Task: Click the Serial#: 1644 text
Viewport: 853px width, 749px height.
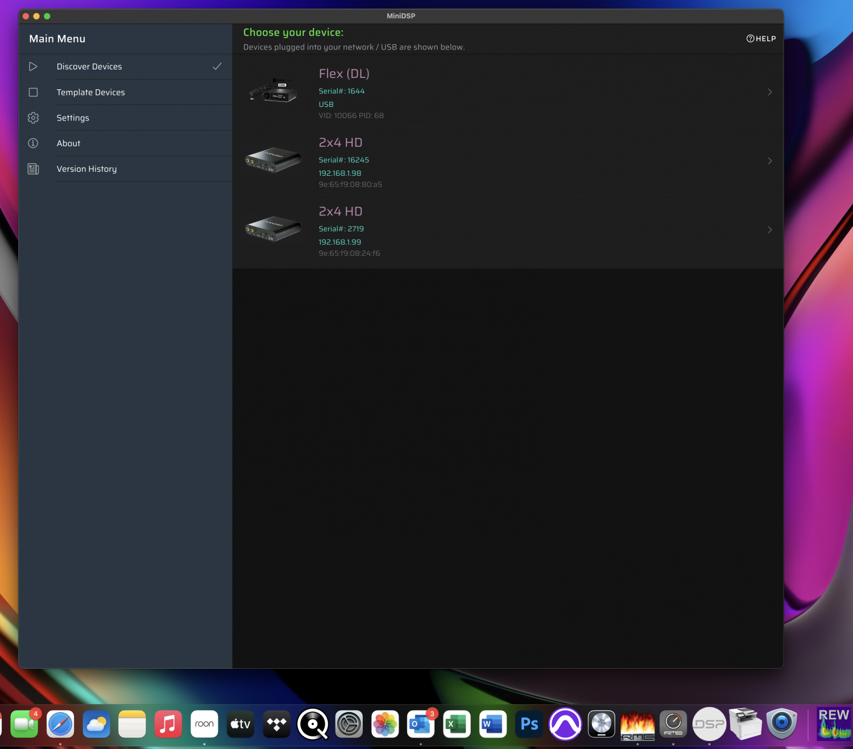Action: pyautogui.click(x=341, y=91)
